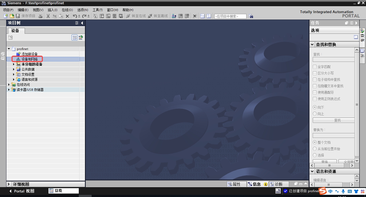The height and width of the screenshot is (197, 366).
Task: Click the start runtime RT icon
Action: tap(121, 16)
